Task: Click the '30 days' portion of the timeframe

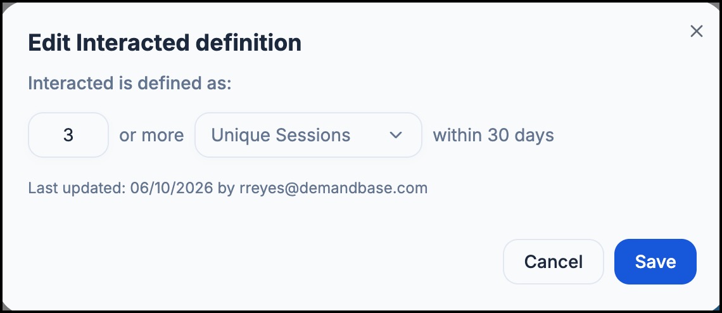Action: 521,135
